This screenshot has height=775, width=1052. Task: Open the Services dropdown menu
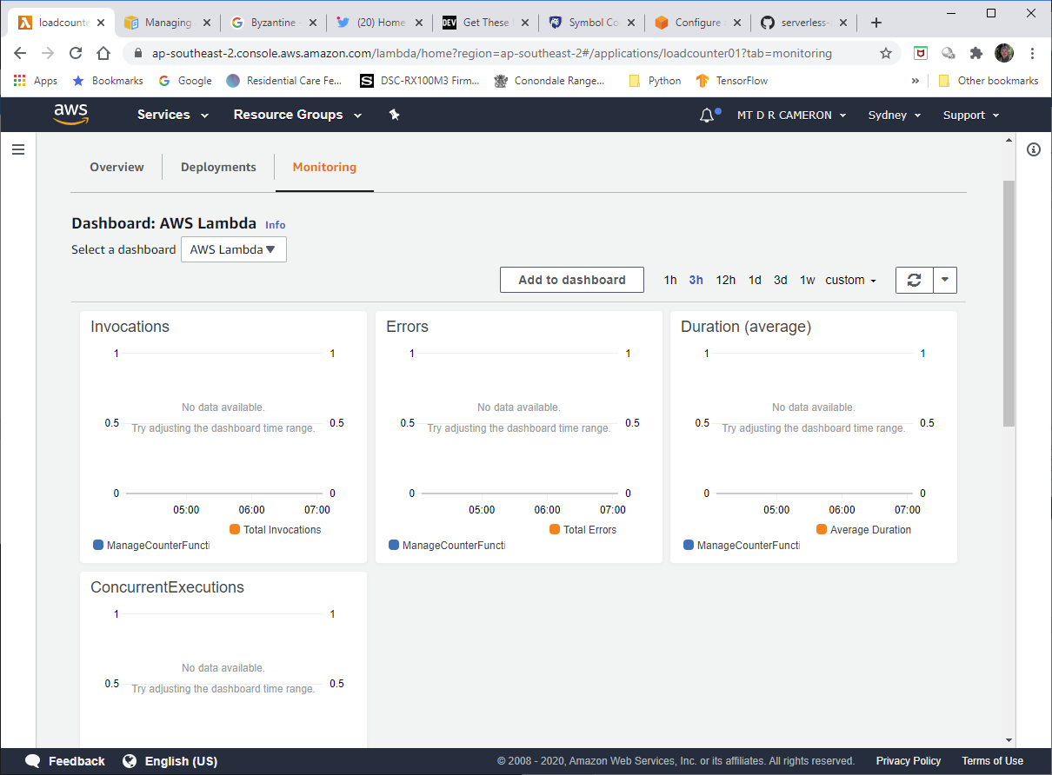click(x=173, y=115)
